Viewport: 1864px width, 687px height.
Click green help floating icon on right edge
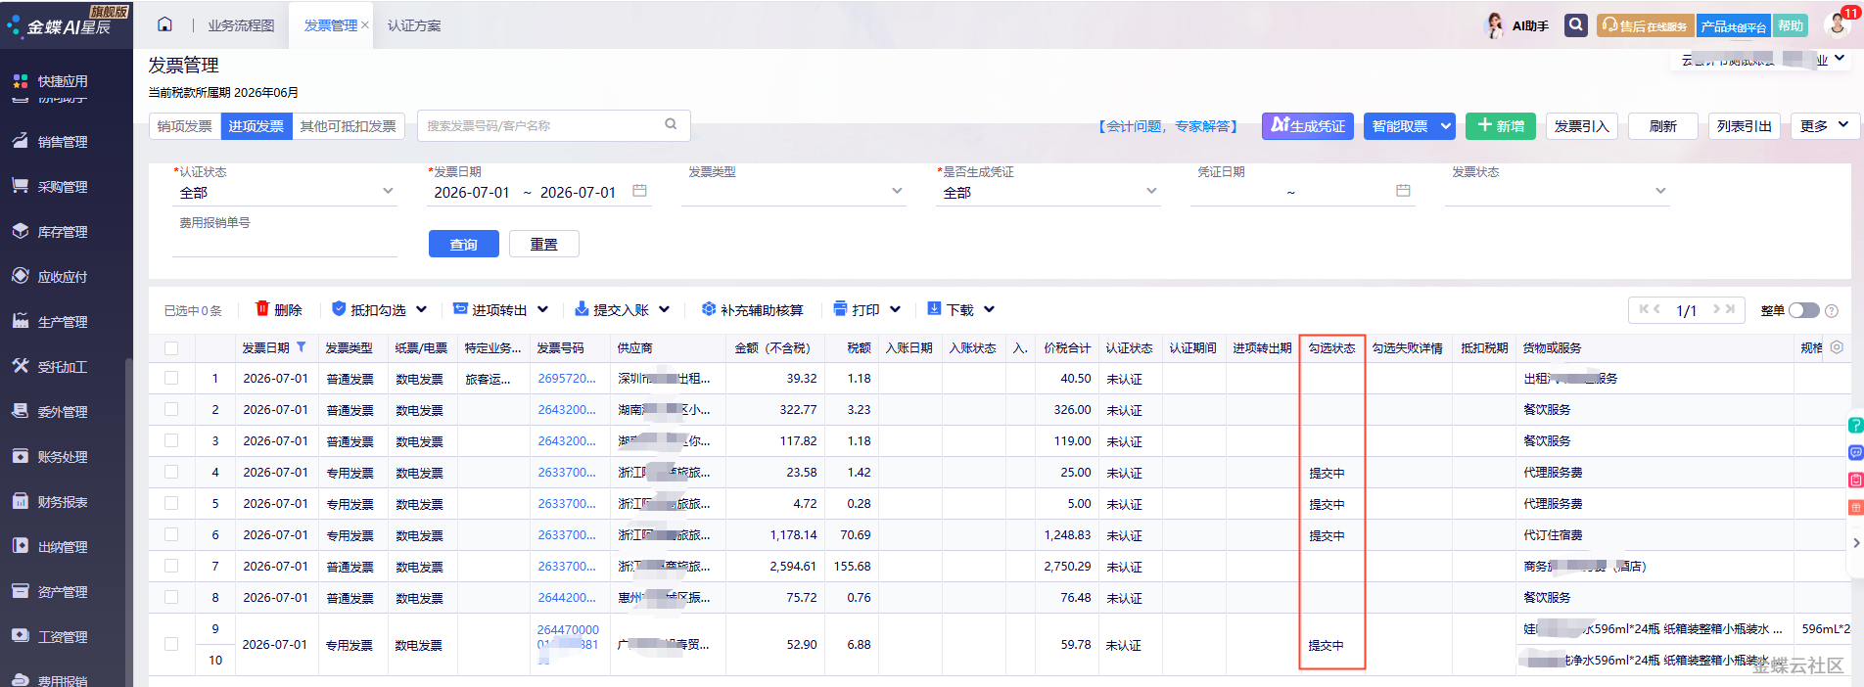[x=1855, y=426]
